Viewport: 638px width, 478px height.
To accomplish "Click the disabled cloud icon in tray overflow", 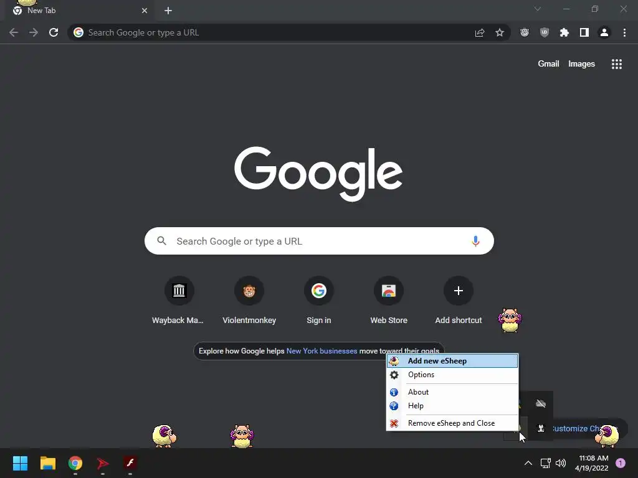I will [541, 403].
